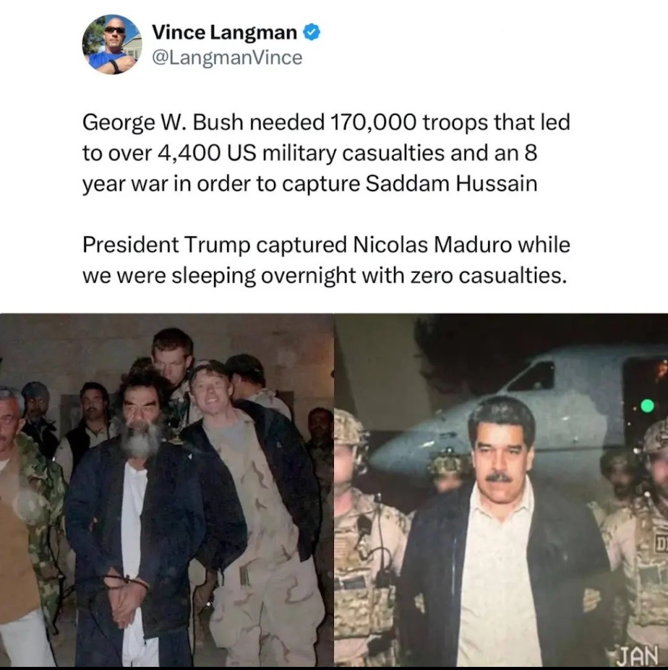Click the JAN watermark on the right photo
The width and height of the screenshot is (668, 670).
point(638,655)
